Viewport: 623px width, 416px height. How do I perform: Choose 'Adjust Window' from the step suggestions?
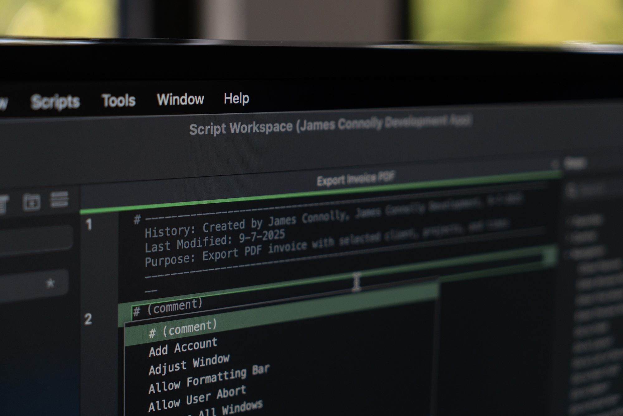pyautogui.click(x=189, y=364)
